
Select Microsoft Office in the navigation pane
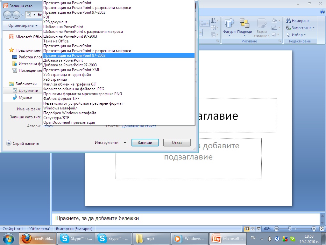(25, 37)
